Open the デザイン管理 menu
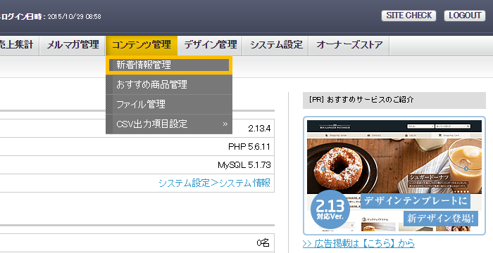Image resolution: width=493 pixels, height=253 pixels. (x=211, y=45)
